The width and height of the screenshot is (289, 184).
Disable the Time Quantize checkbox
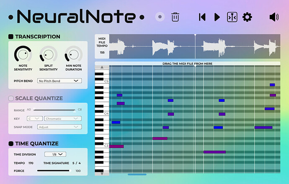click(11, 144)
